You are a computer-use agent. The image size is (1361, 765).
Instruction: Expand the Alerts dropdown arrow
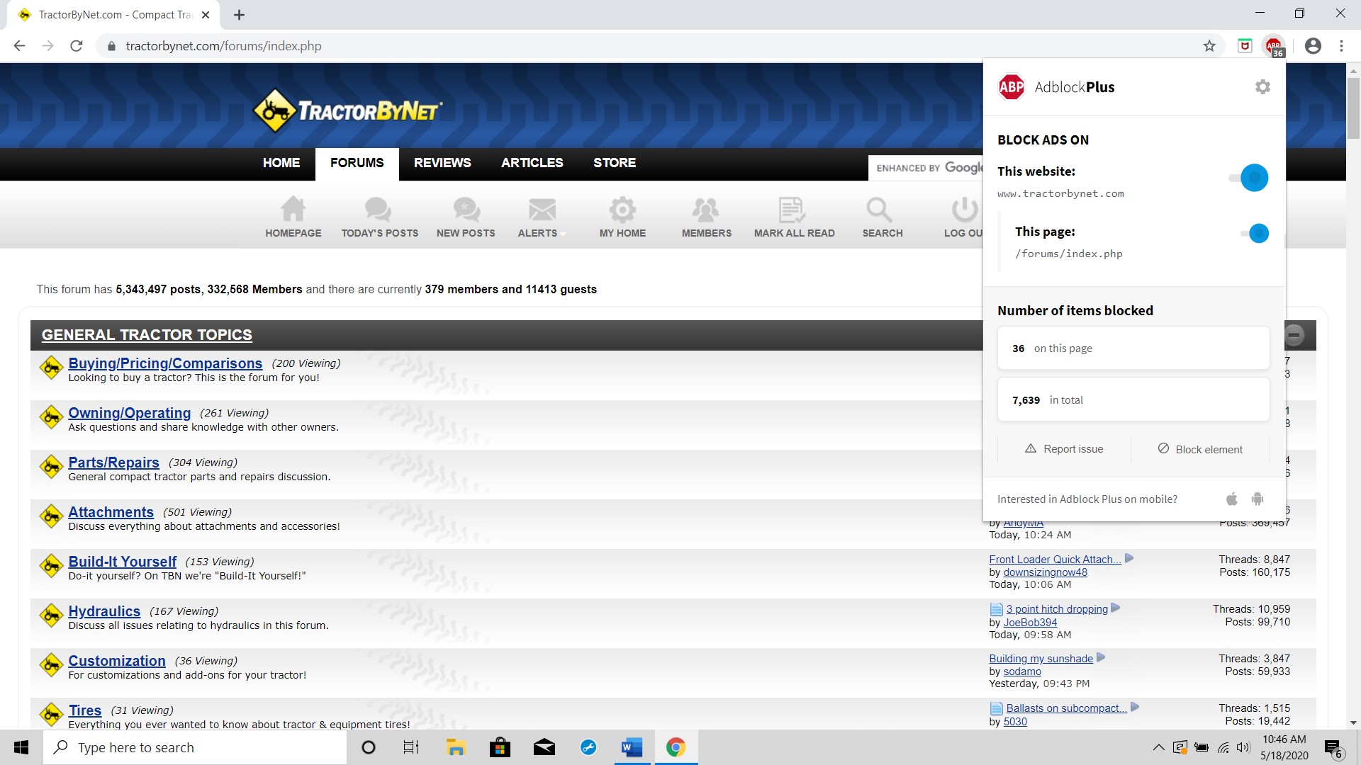pos(564,234)
